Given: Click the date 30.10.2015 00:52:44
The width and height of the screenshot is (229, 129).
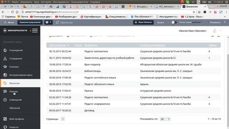Looking at the screenshot, I should 60,51.
